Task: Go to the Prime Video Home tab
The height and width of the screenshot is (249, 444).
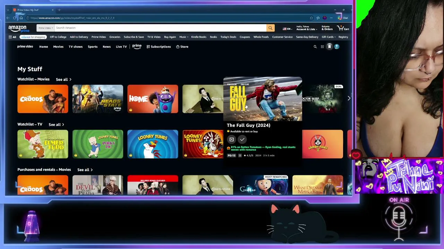Action: click(43, 47)
